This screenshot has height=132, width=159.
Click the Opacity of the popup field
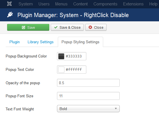pos(88,83)
